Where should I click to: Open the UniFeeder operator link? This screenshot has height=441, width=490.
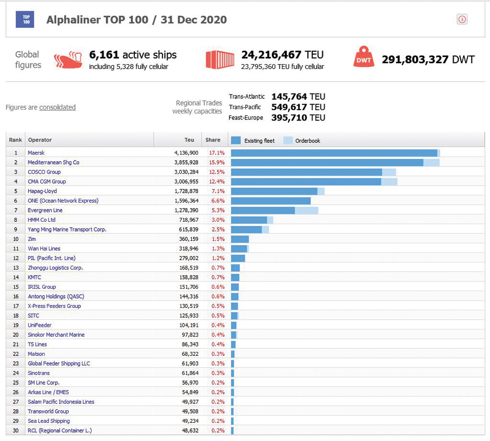click(40, 325)
